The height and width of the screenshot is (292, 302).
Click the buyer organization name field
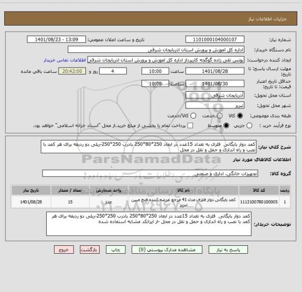156,50
